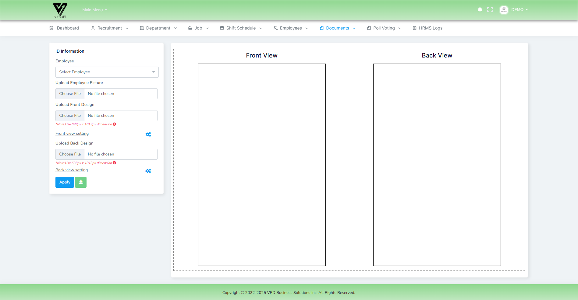Click the Front View card preview area

(262, 165)
